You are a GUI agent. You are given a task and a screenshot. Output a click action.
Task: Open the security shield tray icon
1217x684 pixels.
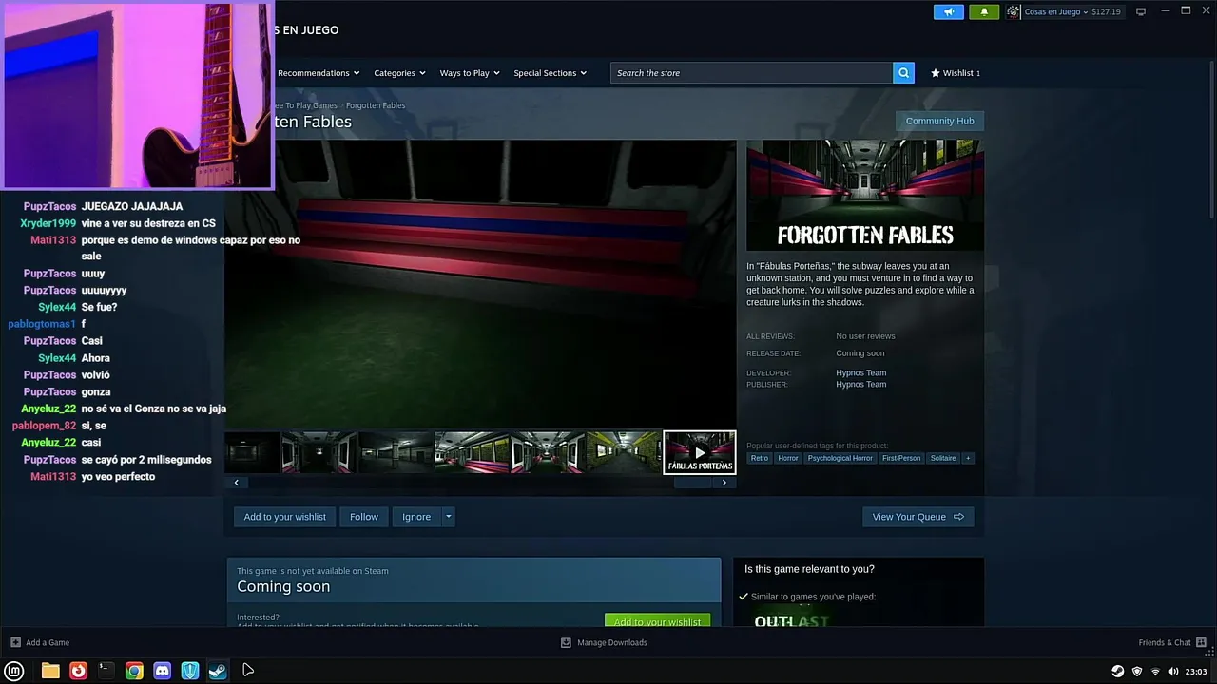(x=1137, y=671)
